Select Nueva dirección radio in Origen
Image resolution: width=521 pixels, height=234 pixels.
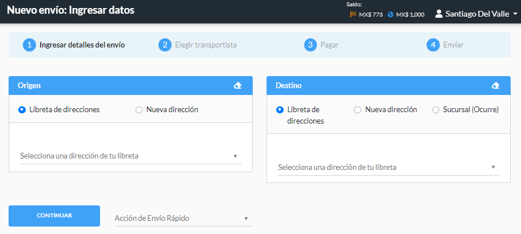[139, 110]
